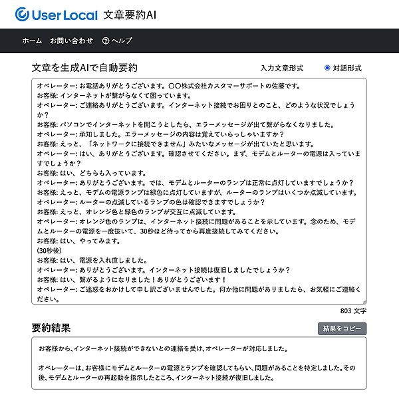Open the ヘルプ menu item
This screenshot has width=399, height=399.
click(122, 41)
